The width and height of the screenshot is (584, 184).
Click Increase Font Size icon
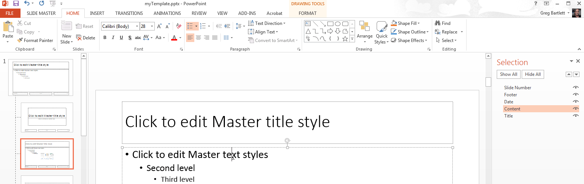coord(159,26)
